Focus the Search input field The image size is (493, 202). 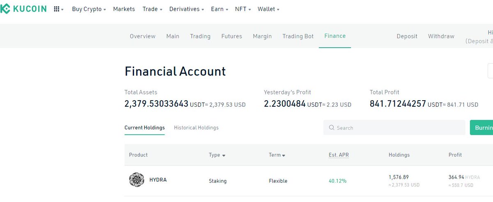pos(394,128)
